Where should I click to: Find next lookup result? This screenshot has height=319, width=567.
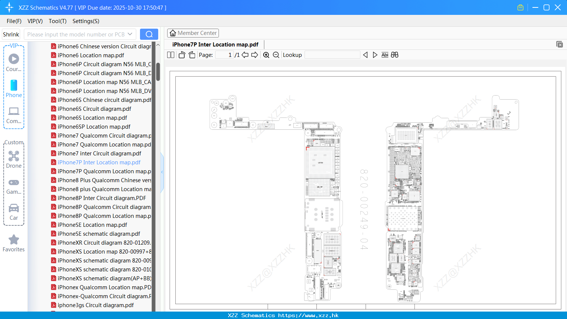(x=375, y=55)
